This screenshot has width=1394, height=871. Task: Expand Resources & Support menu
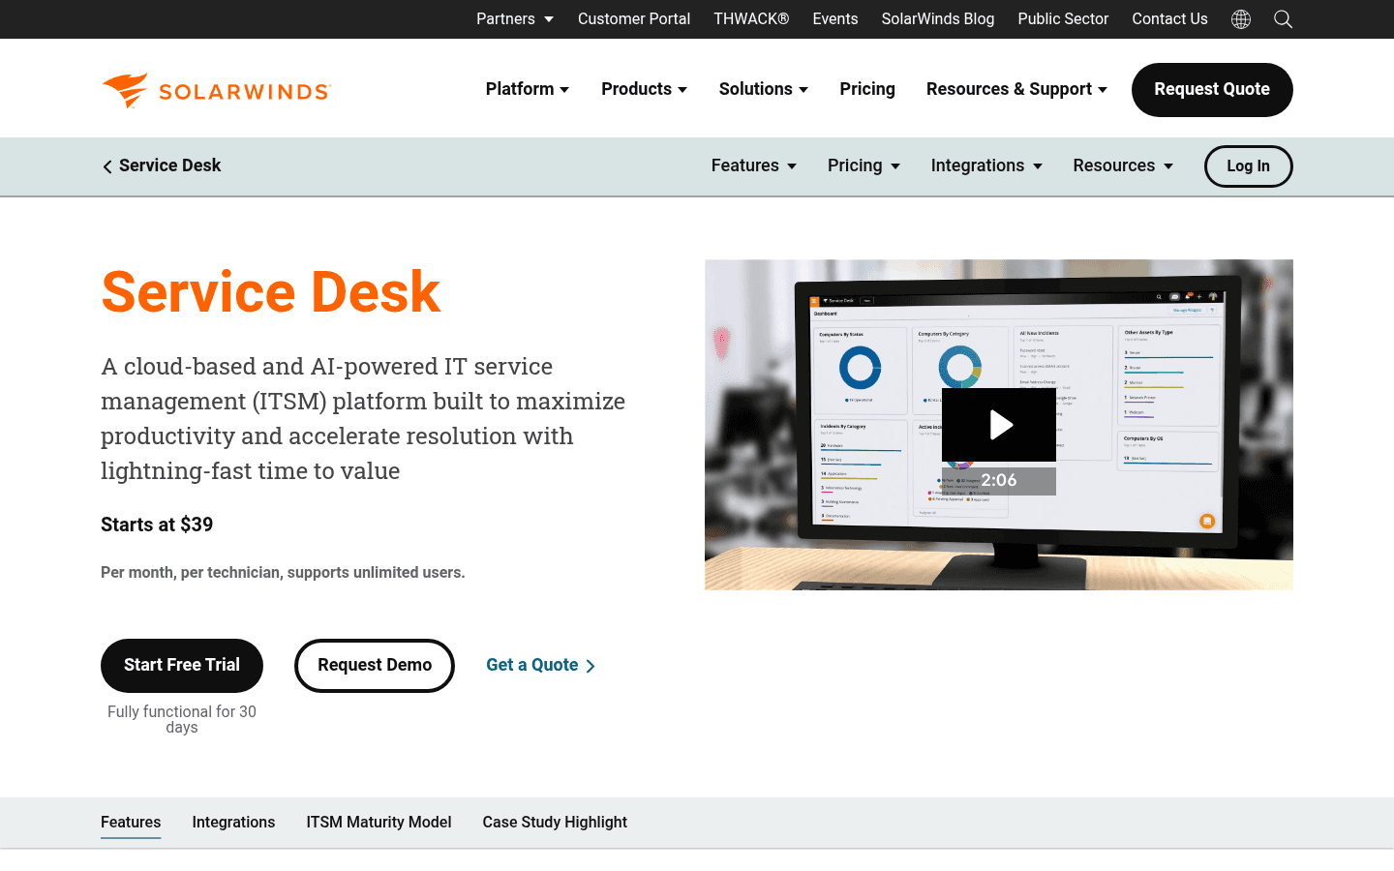tap(1016, 89)
